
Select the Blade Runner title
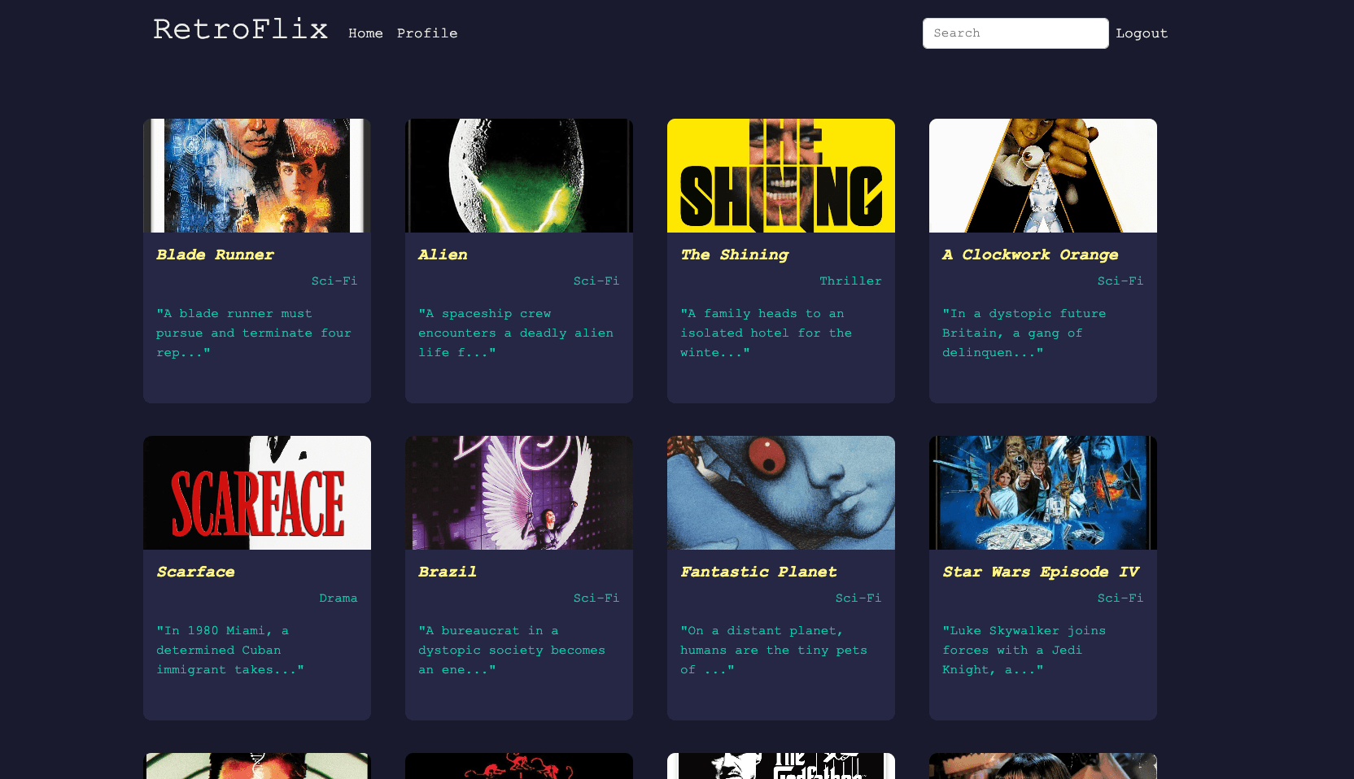215,255
